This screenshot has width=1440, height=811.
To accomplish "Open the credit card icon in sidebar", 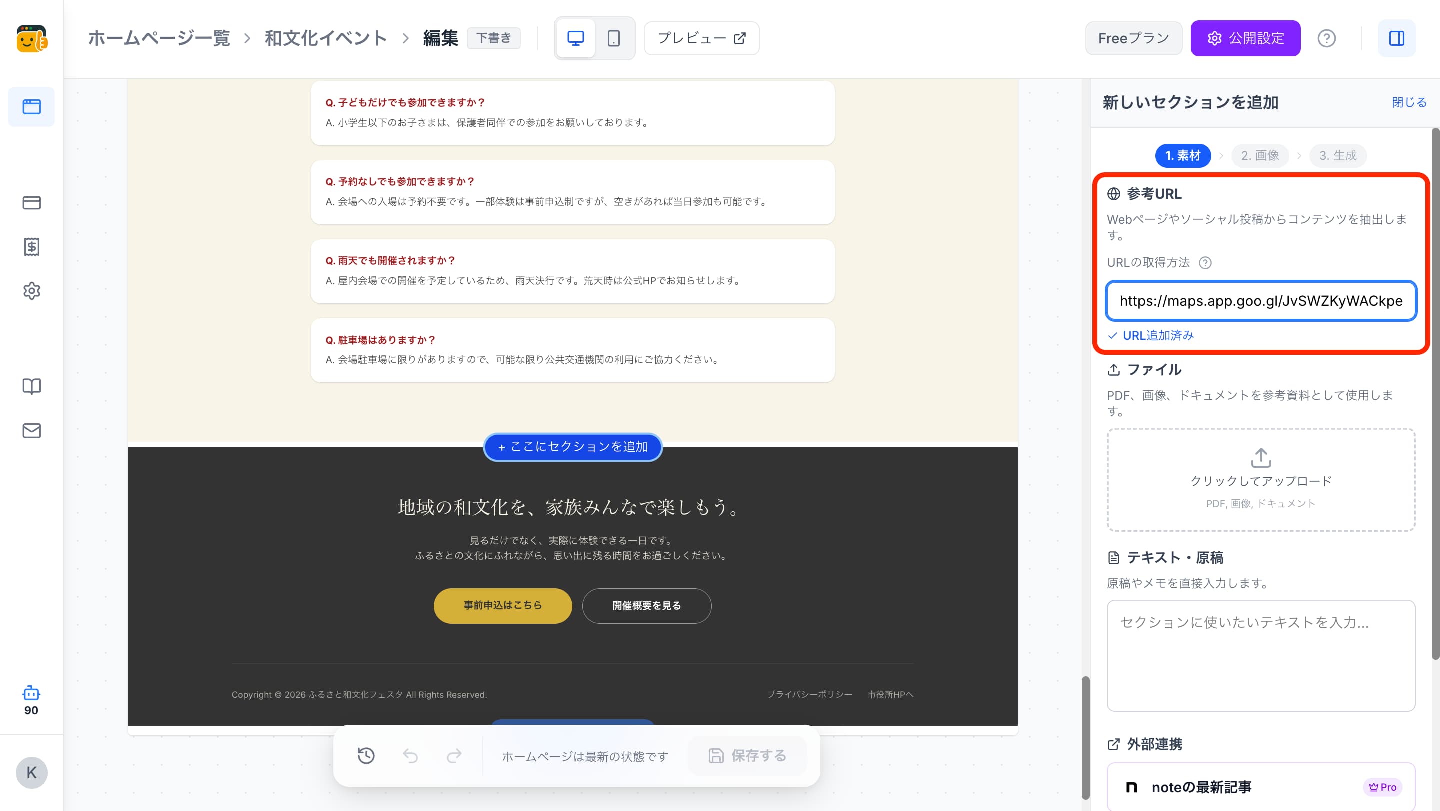I will point(32,203).
